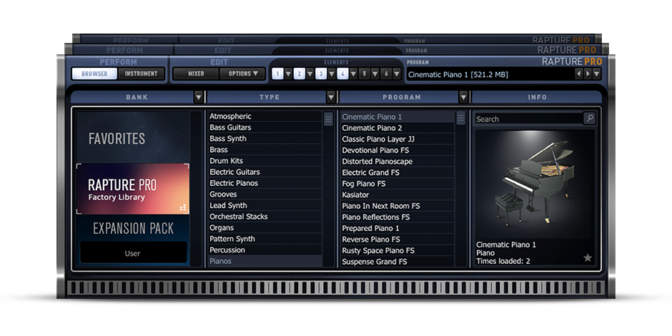Open the Type column dropdown
Image resolution: width=672 pixels, height=336 pixels.
point(331,97)
